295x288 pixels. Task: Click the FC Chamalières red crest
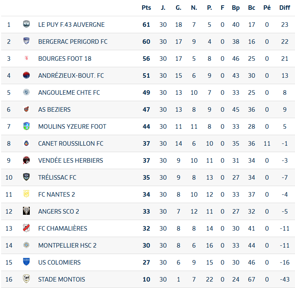(26, 228)
